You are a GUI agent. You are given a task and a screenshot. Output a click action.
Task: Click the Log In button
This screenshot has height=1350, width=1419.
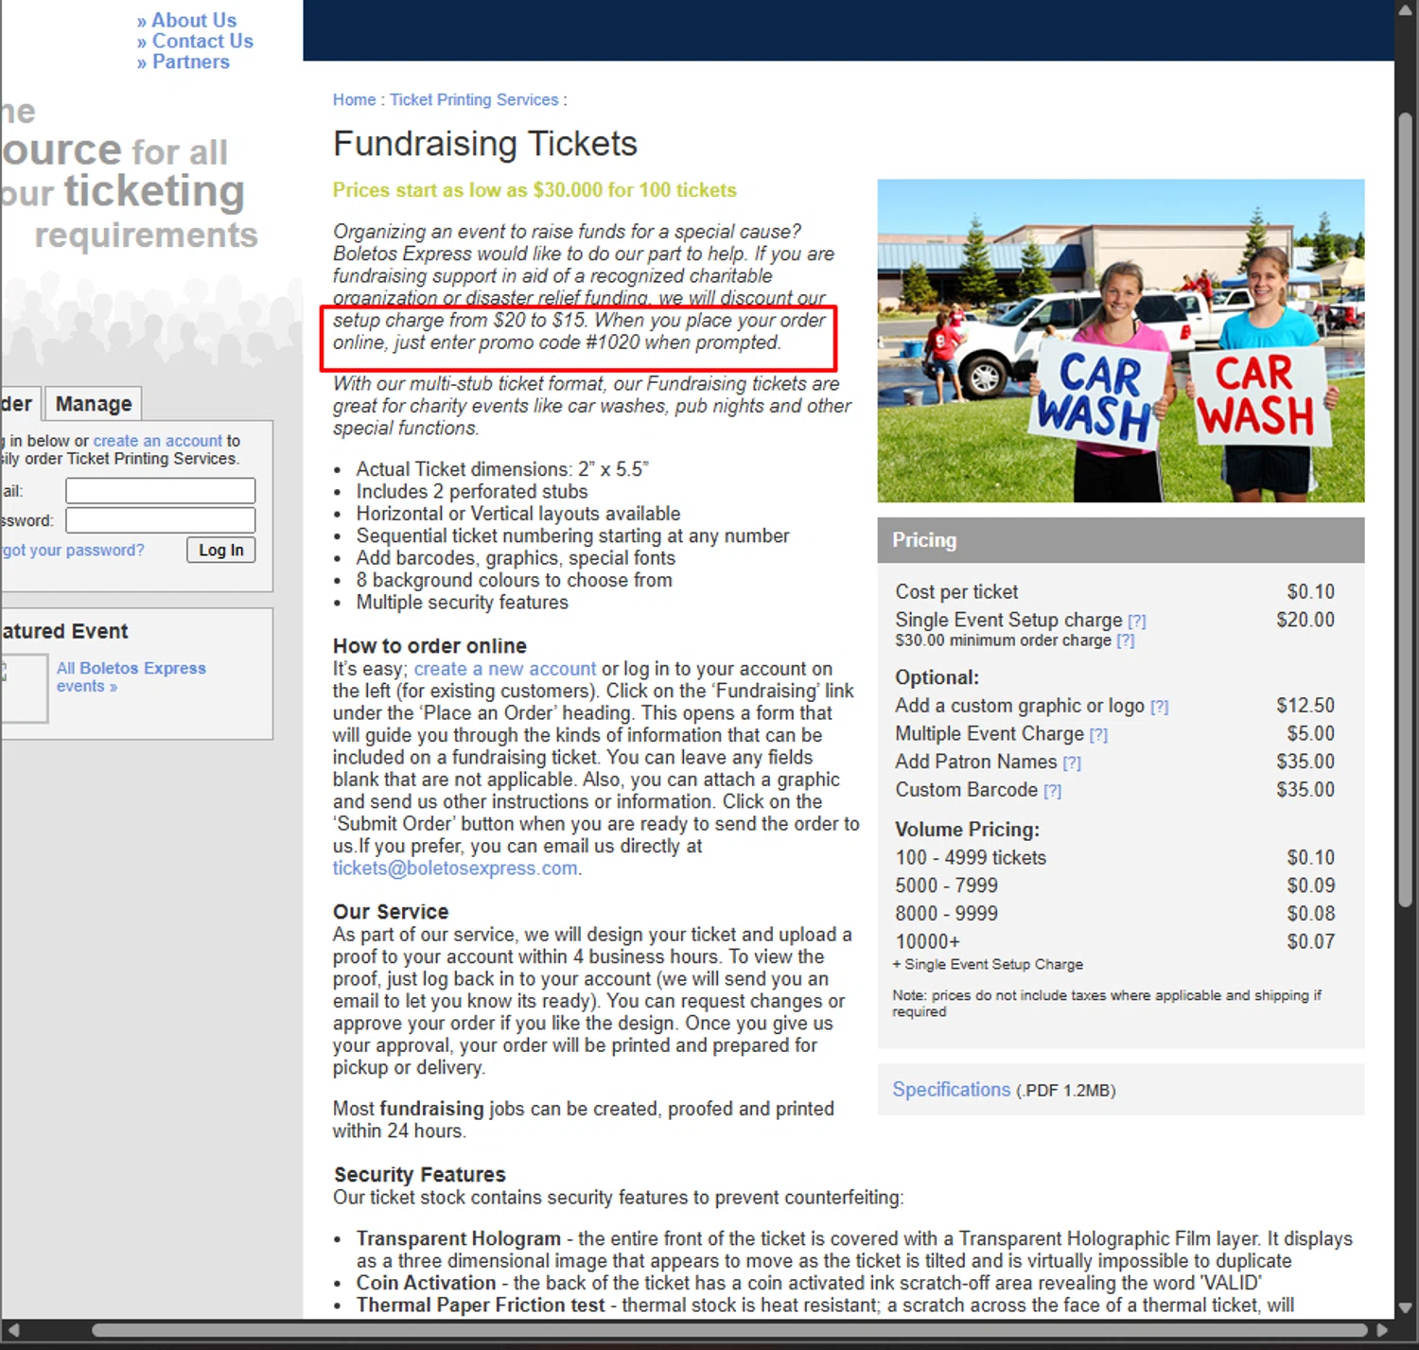[221, 550]
